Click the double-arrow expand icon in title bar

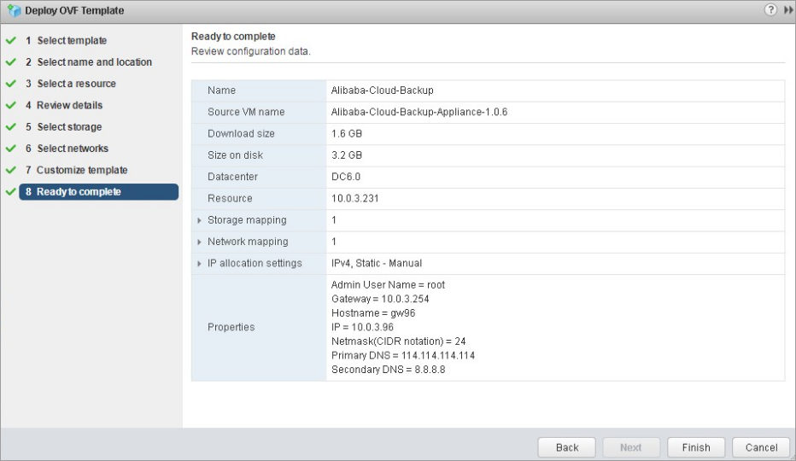pyautogui.click(x=787, y=10)
